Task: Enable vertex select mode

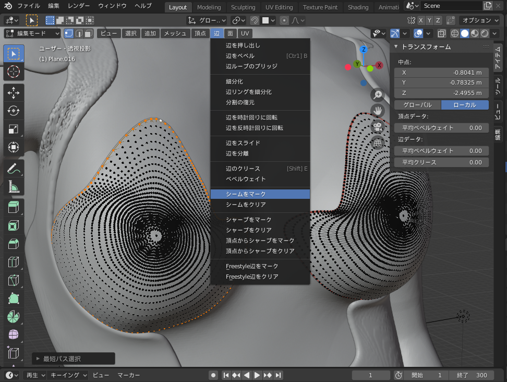Action: click(69, 33)
